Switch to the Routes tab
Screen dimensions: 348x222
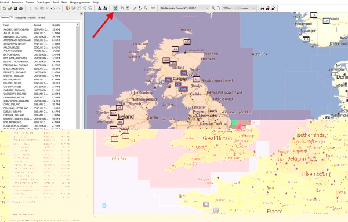pyautogui.click(x=32, y=18)
